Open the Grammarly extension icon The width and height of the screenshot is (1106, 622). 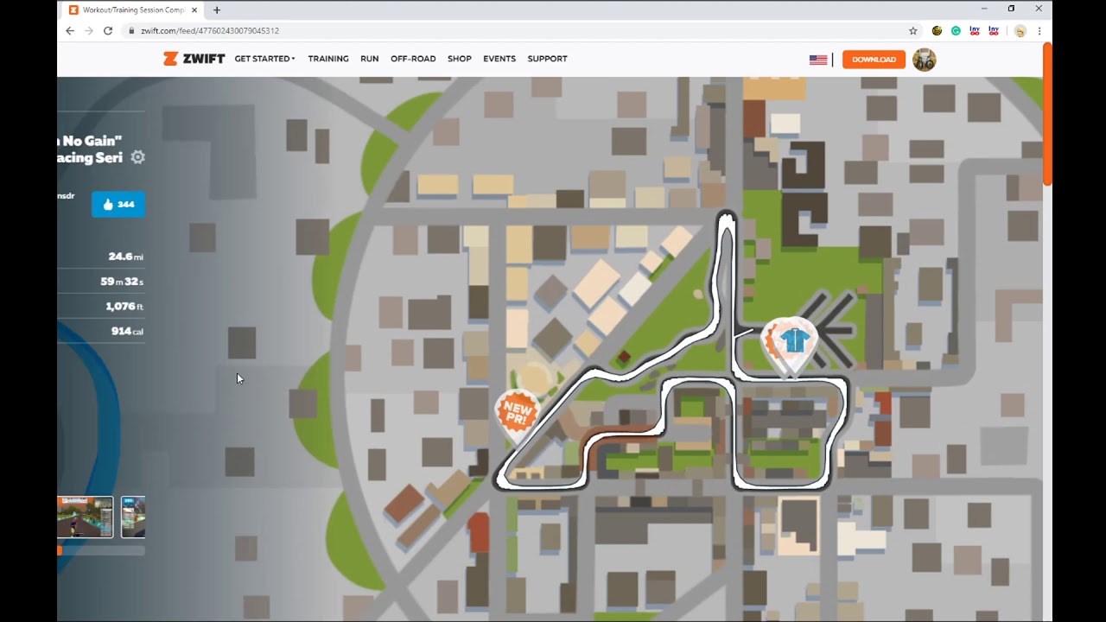(x=956, y=30)
